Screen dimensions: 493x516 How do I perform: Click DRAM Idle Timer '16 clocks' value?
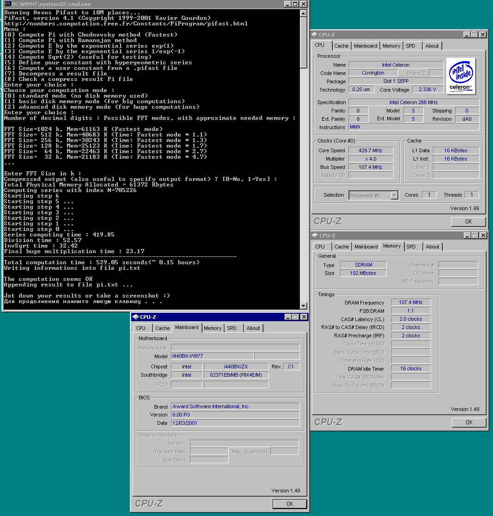[x=411, y=368]
